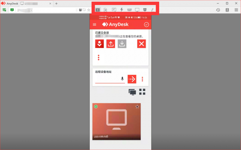This screenshot has height=150, width=241.
Task: Tap the phone battery status indicator
Action: (139, 17)
